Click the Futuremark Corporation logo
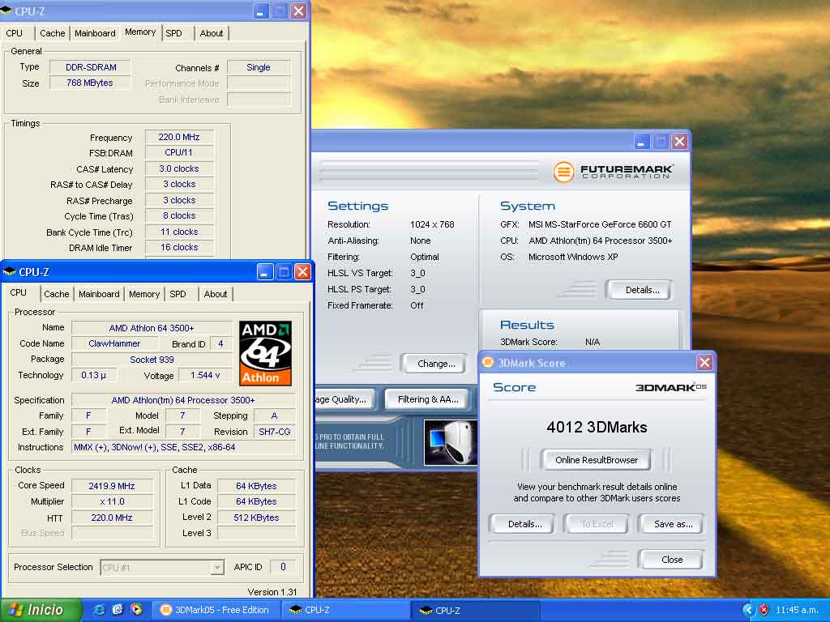 [x=614, y=172]
